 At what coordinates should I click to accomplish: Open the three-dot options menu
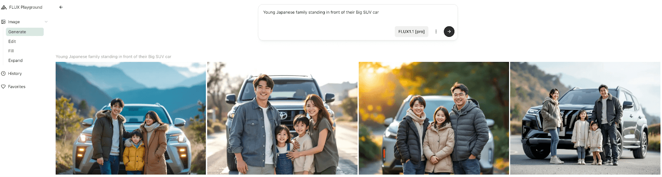pos(436,31)
